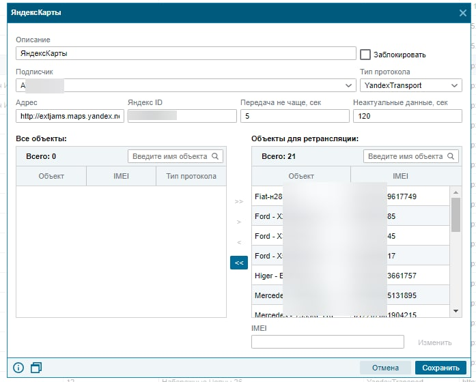Sort by Объект column in Все объекты
The image size is (476, 382).
tap(51, 176)
